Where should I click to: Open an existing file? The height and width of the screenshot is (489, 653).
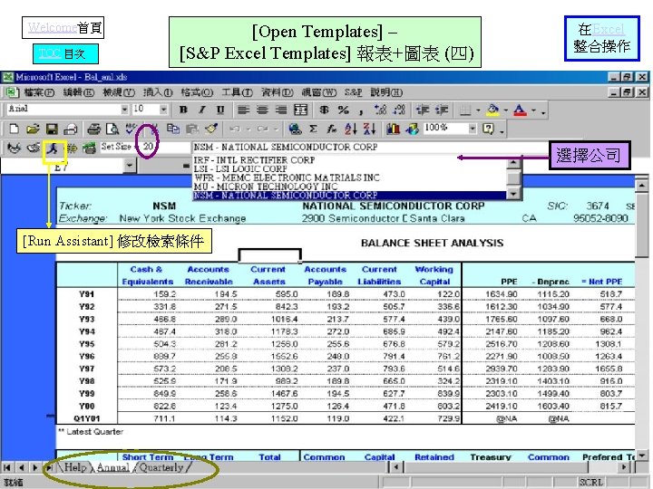coord(33,129)
